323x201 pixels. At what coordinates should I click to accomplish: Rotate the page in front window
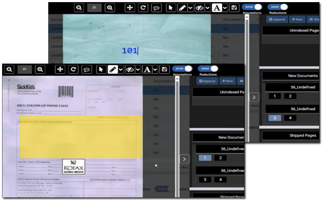(x=73, y=70)
